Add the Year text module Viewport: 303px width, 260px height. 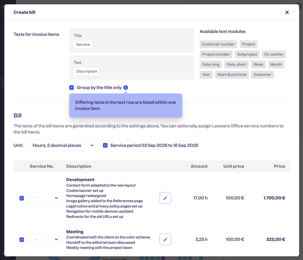206,75
